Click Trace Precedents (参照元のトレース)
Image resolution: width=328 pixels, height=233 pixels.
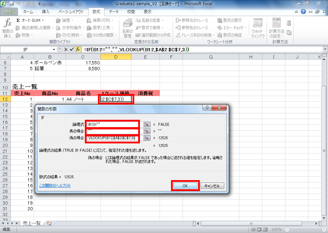coord(192,20)
